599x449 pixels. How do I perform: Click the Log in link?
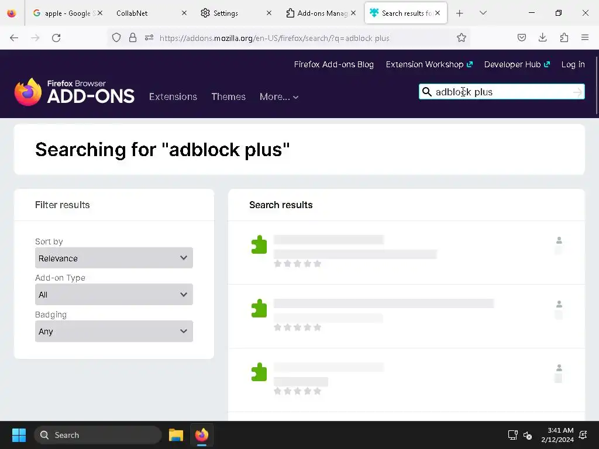(573, 64)
